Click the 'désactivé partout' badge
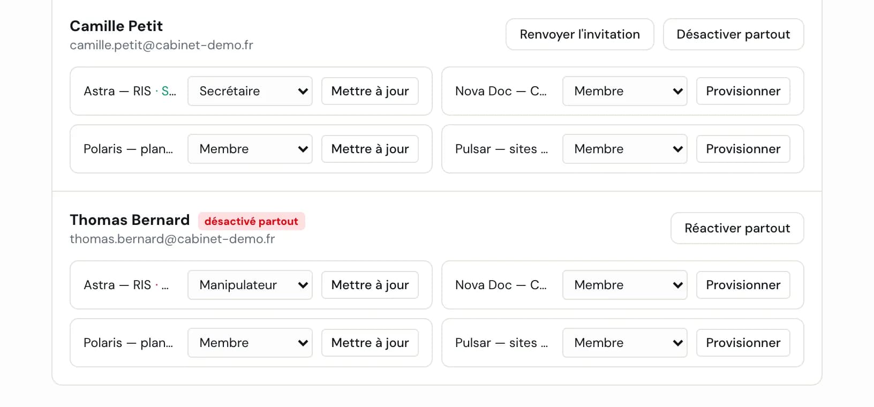 click(x=251, y=221)
